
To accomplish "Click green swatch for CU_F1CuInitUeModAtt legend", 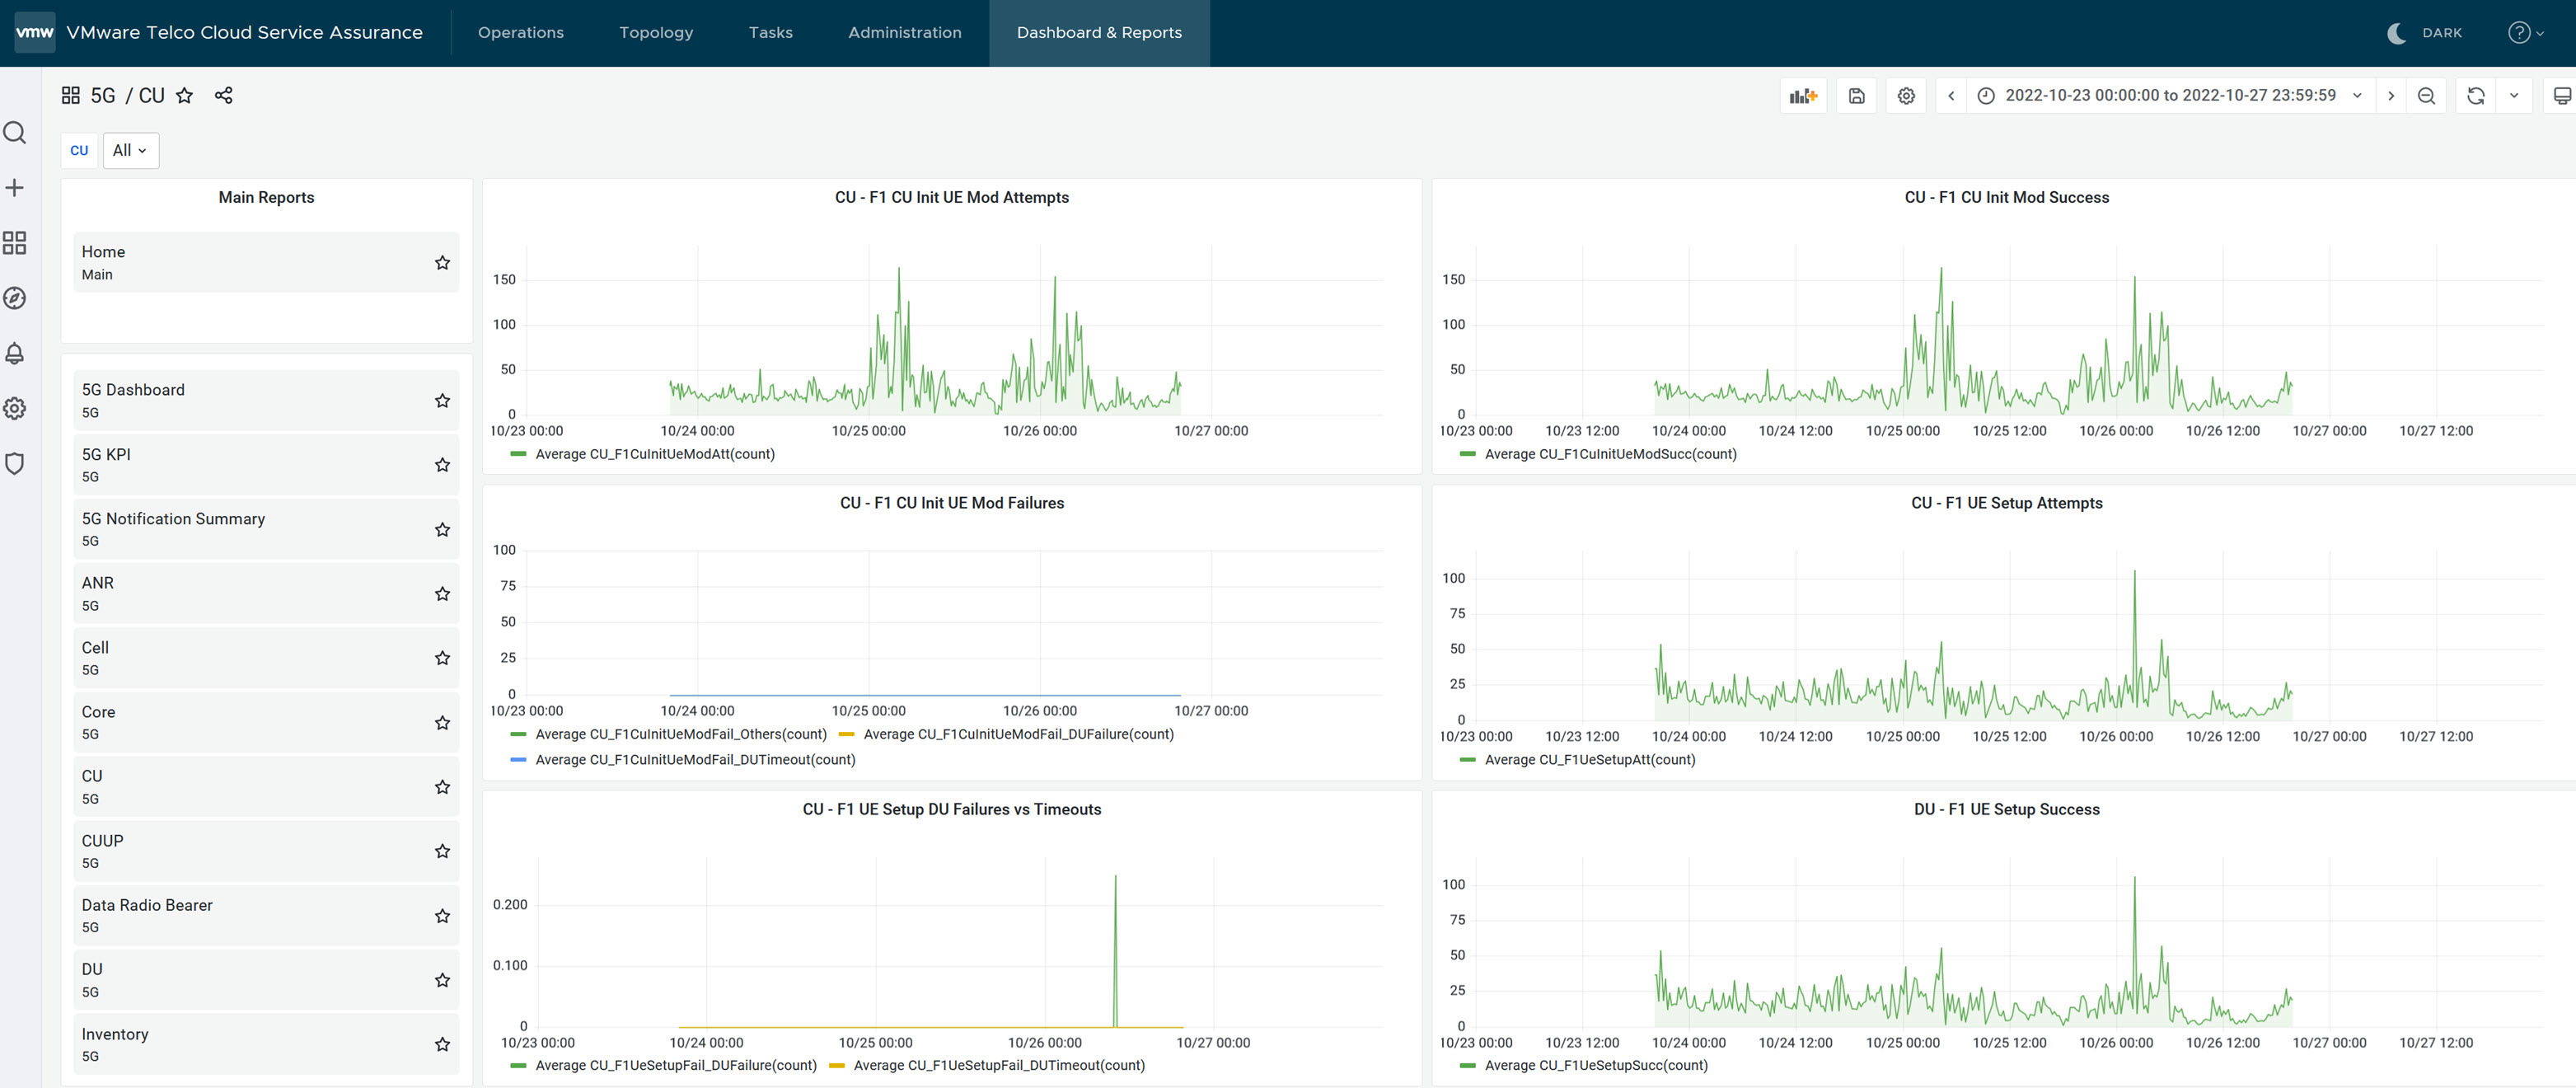I will coord(518,454).
